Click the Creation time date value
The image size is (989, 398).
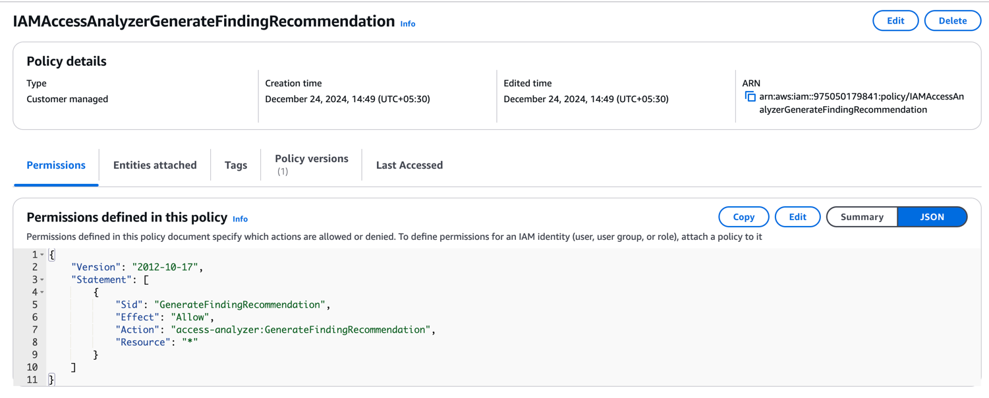click(347, 99)
